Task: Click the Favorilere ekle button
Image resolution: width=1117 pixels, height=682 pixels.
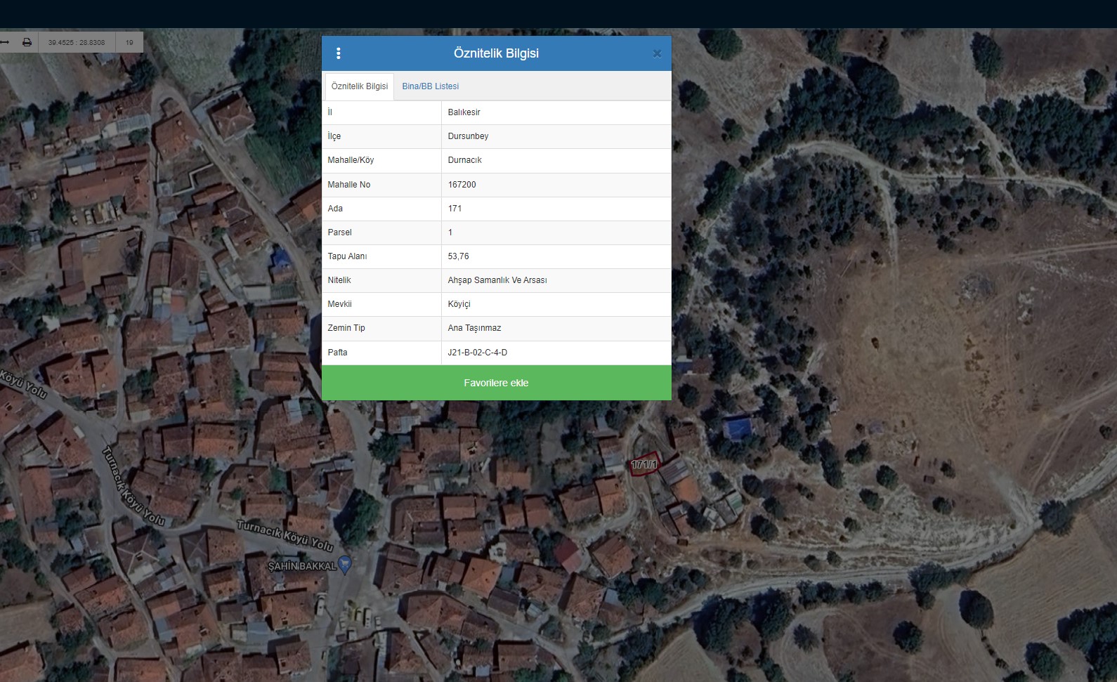Action: point(496,383)
